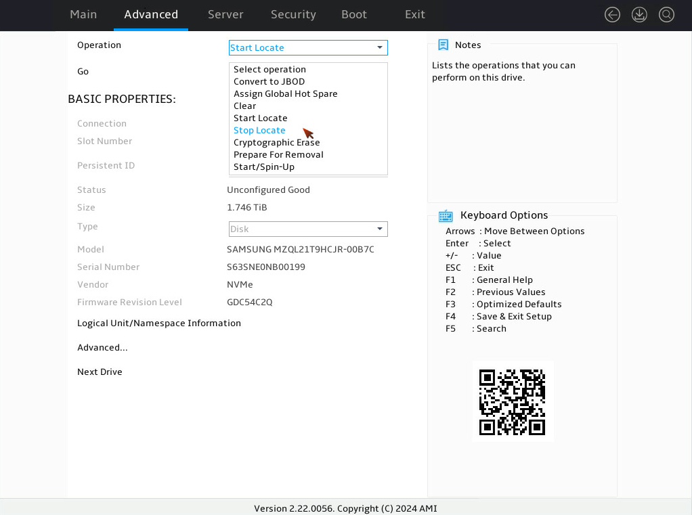Choose Prepare For Removal

(x=278, y=155)
